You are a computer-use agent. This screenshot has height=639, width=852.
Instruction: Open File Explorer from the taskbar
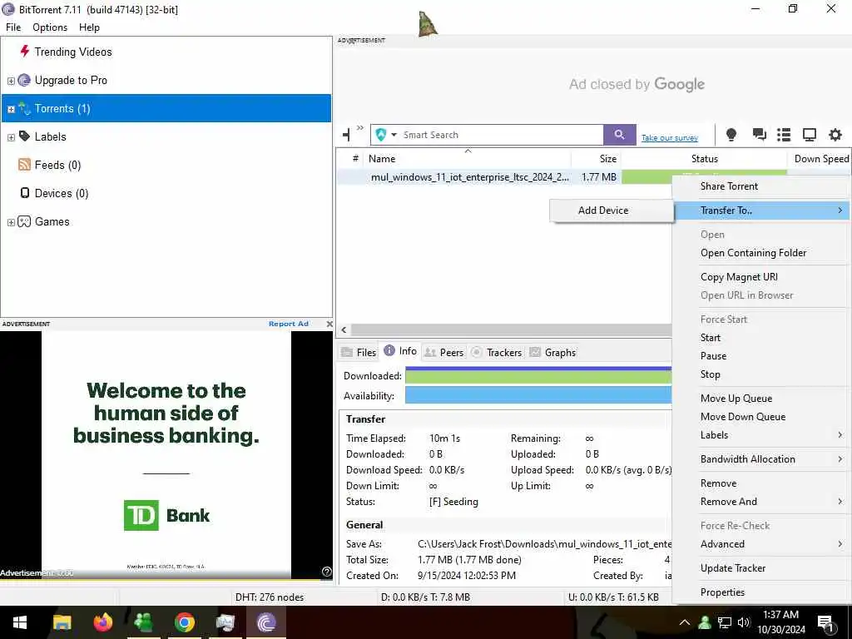pos(62,622)
